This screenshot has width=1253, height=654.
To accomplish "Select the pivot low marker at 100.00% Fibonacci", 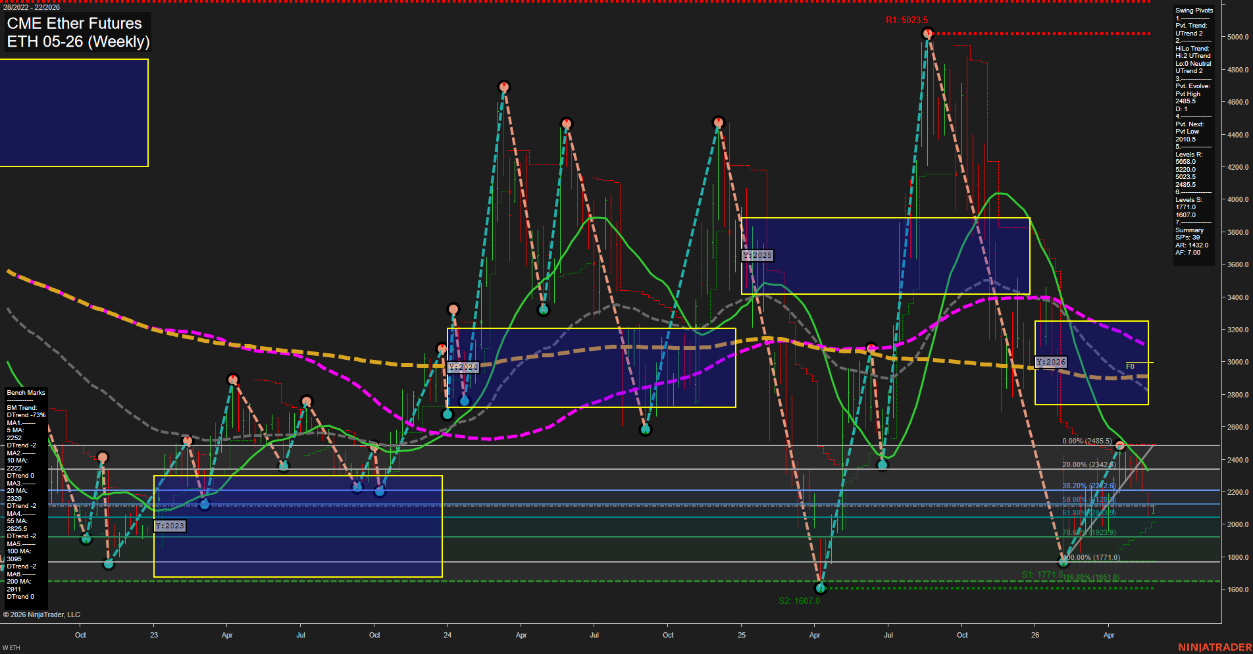I will coord(1063,561).
